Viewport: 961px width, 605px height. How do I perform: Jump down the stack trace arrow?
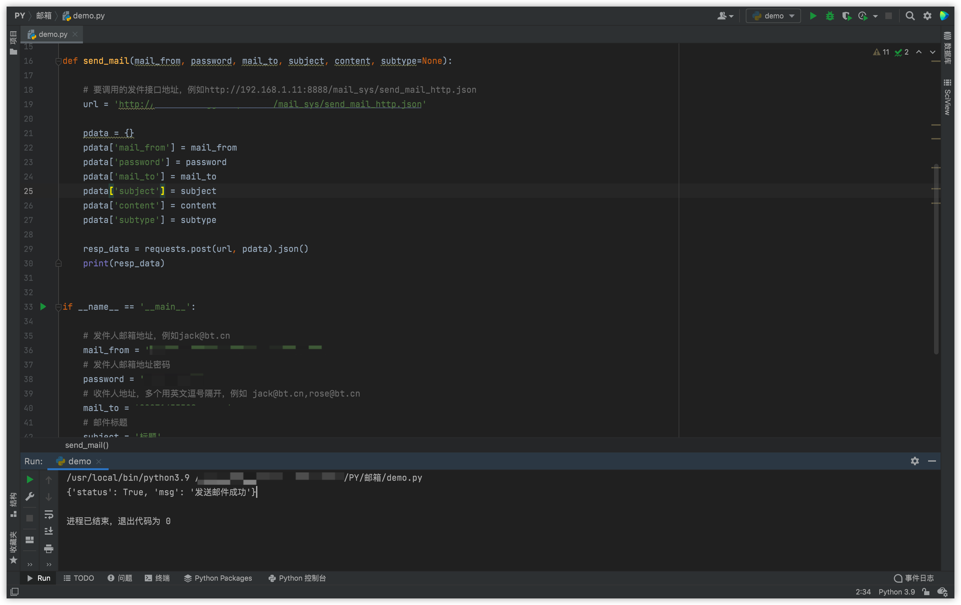pyautogui.click(x=49, y=497)
